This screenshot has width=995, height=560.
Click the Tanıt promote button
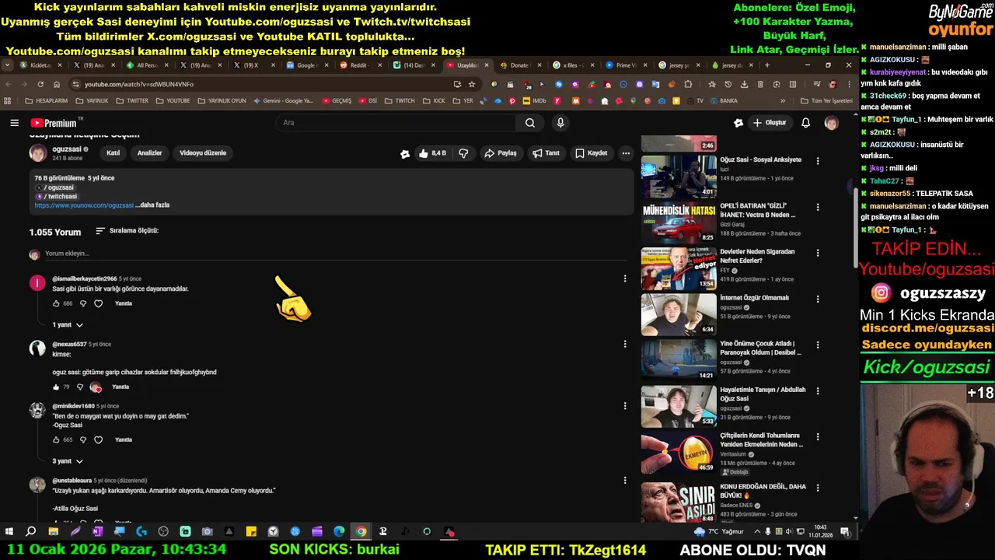point(546,153)
